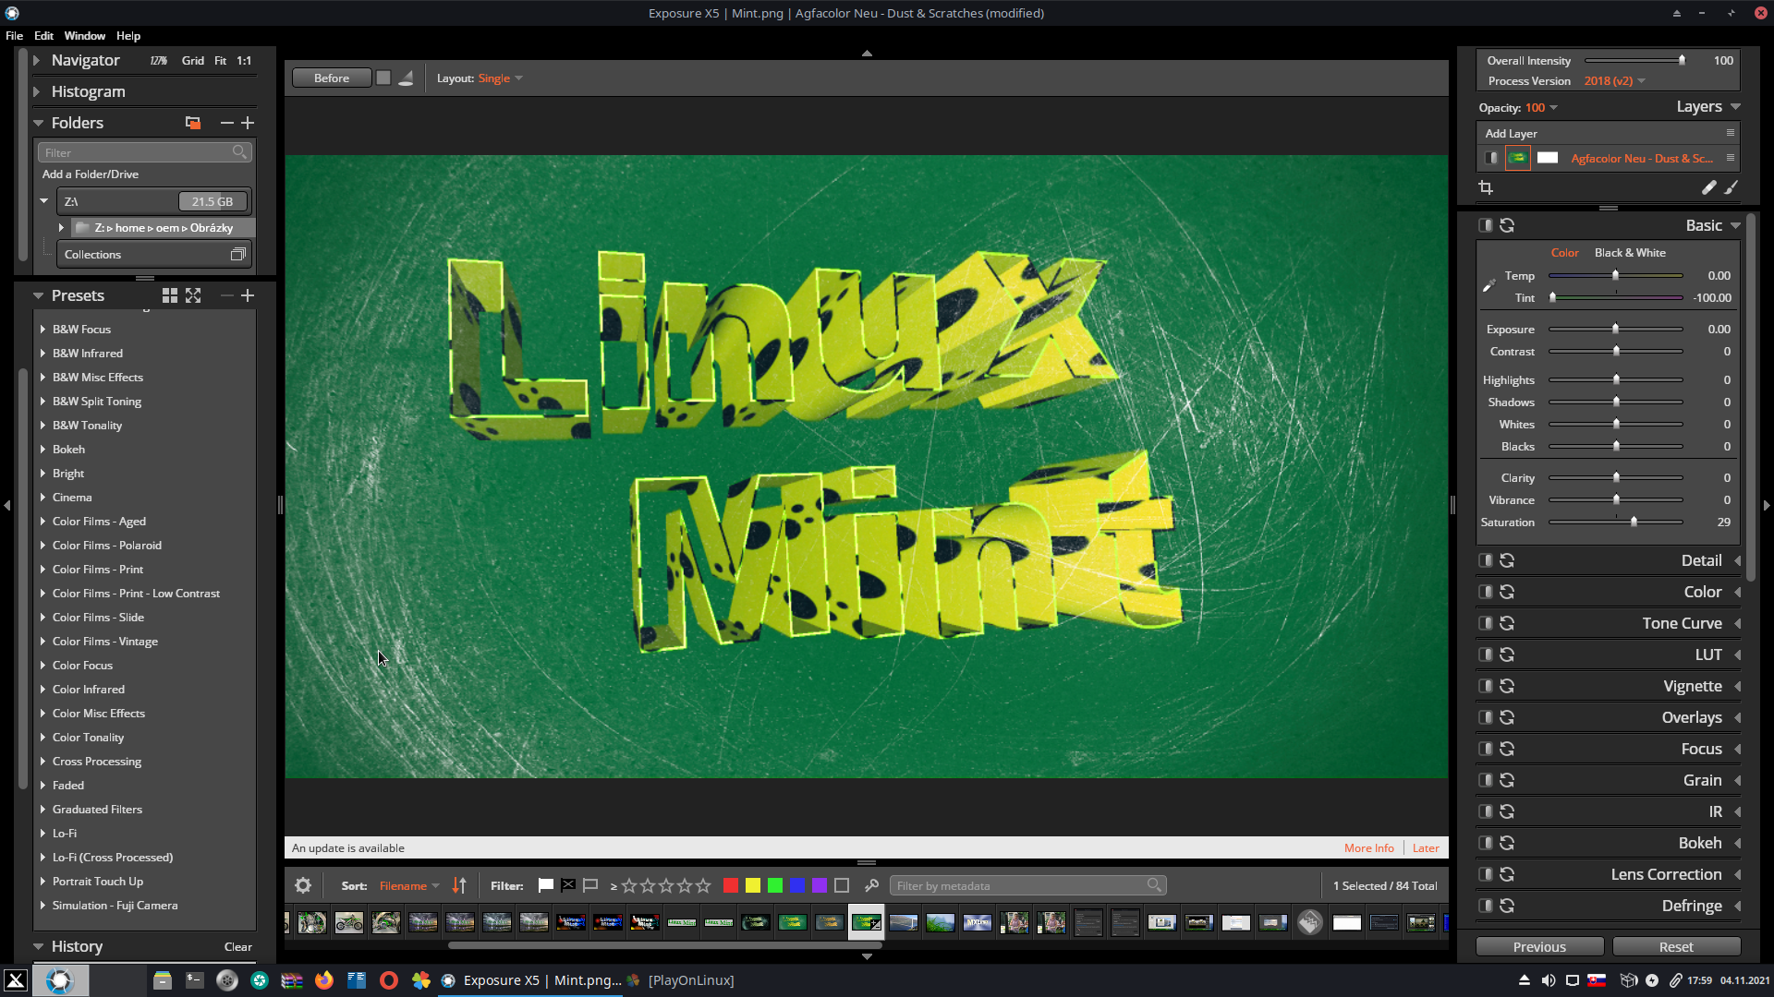The height and width of the screenshot is (997, 1774).
Task: Clear the History list
Action: (x=237, y=947)
